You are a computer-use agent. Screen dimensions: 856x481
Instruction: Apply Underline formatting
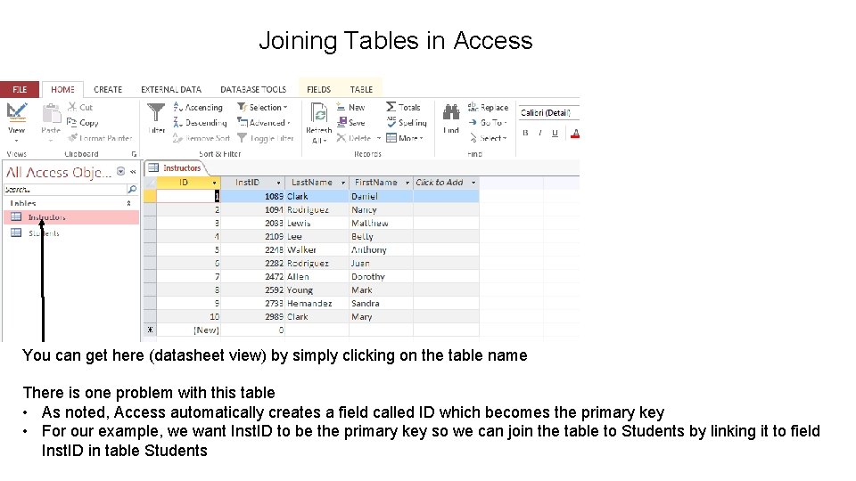pos(555,133)
